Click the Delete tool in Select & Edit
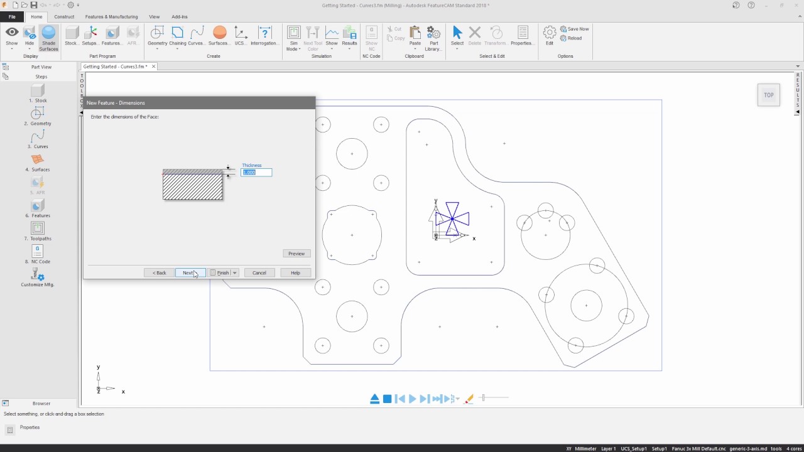804x452 pixels. [x=475, y=36]
